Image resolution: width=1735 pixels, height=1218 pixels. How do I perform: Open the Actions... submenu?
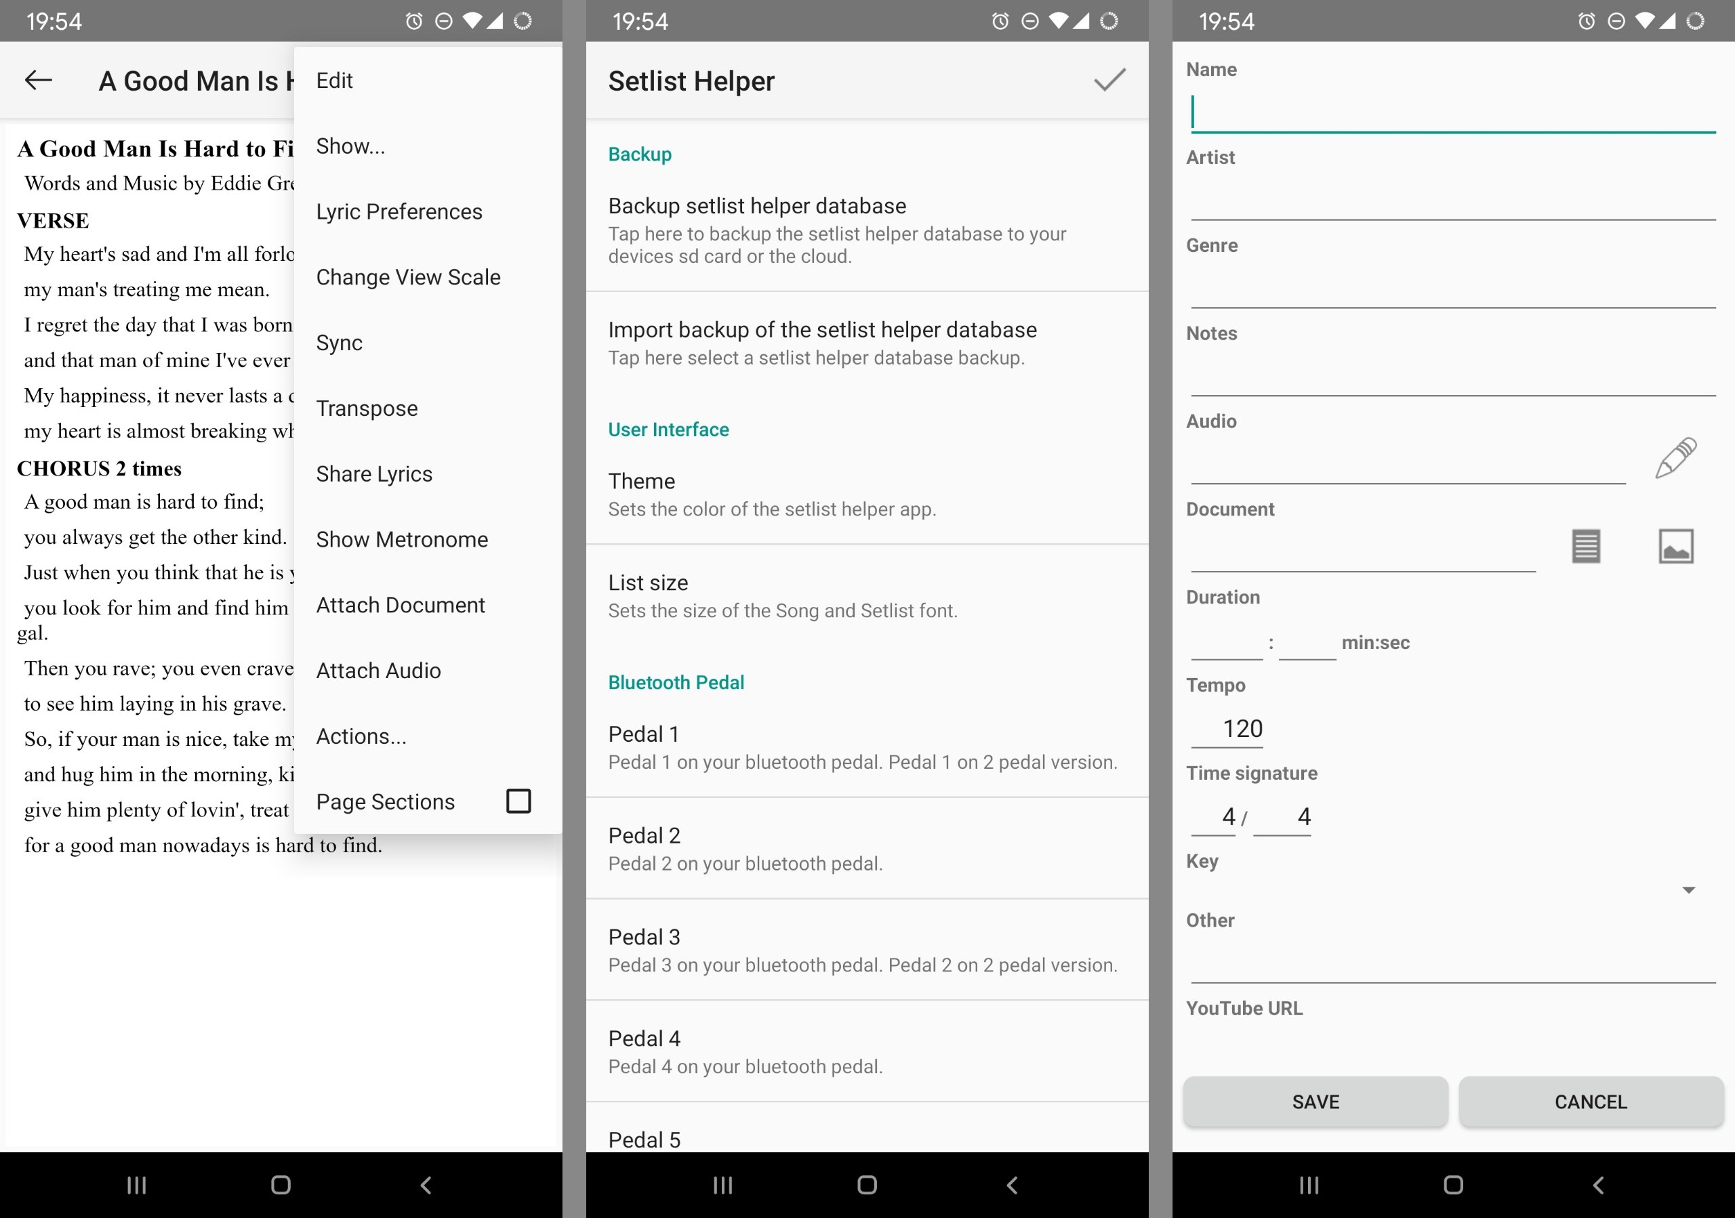(361, 736)
